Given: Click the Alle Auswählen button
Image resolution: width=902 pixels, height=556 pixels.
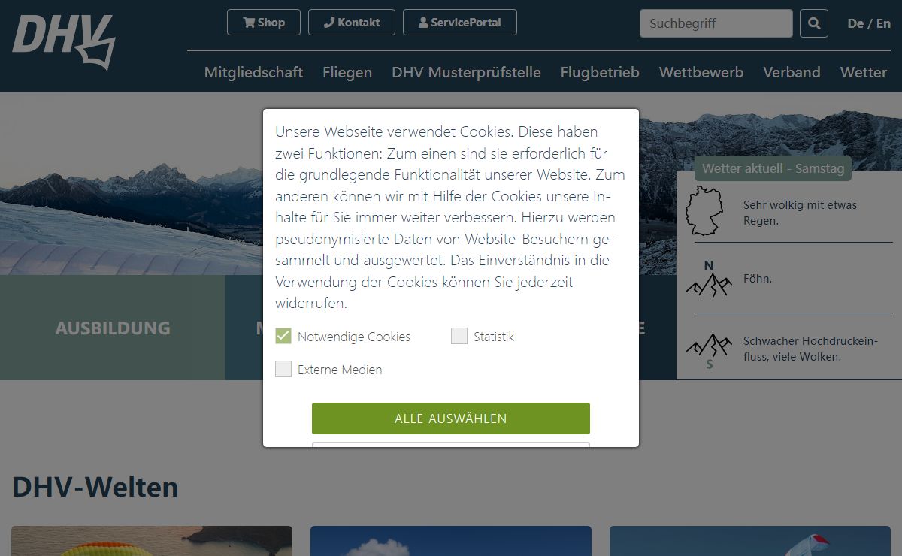Looking at the screenshot, I should click(x=451, y=419).
